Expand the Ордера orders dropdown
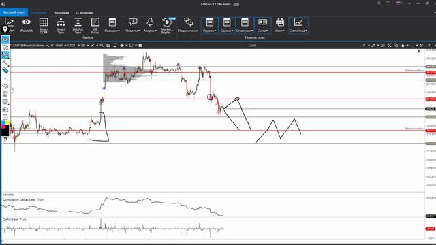This screenshot has height=245, width=436. [x=210, y=26]
